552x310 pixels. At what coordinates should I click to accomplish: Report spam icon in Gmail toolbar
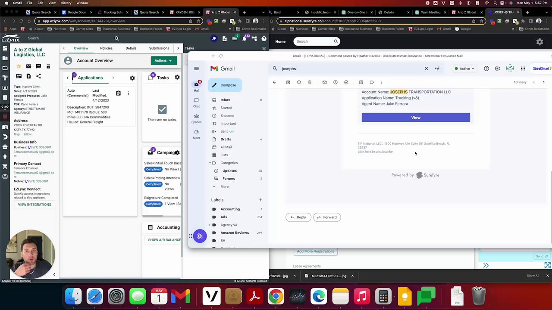coord(299,82)
